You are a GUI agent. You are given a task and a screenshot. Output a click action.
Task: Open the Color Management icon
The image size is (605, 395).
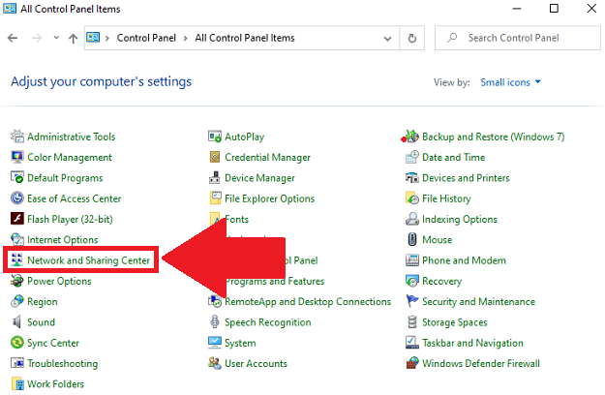coord(17,158)
